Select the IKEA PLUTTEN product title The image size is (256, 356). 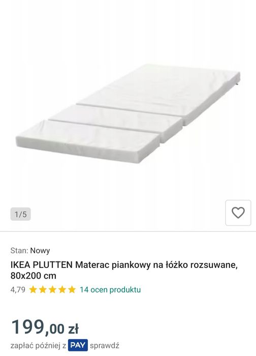click(x=124, y=270)
